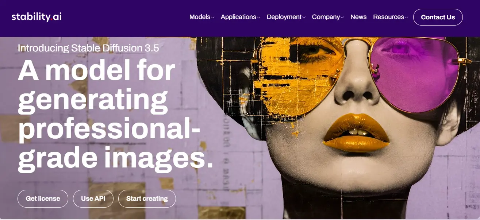Click the Get license button
The width and height of the screenshot is (480, 220).
point(43,198)
